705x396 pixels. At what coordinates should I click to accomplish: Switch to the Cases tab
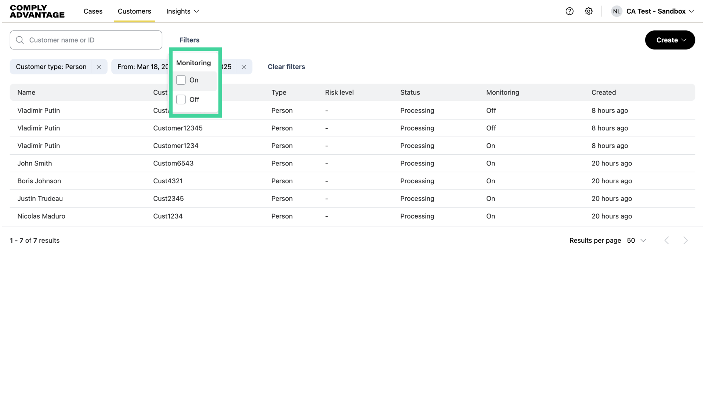93,11
